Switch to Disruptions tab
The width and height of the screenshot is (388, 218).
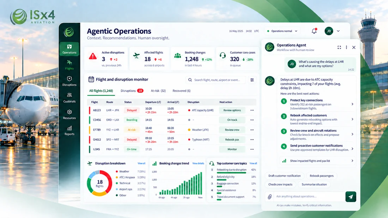[132, 91]
